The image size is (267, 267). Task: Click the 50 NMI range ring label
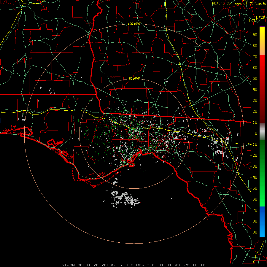[x=134, y=79]
